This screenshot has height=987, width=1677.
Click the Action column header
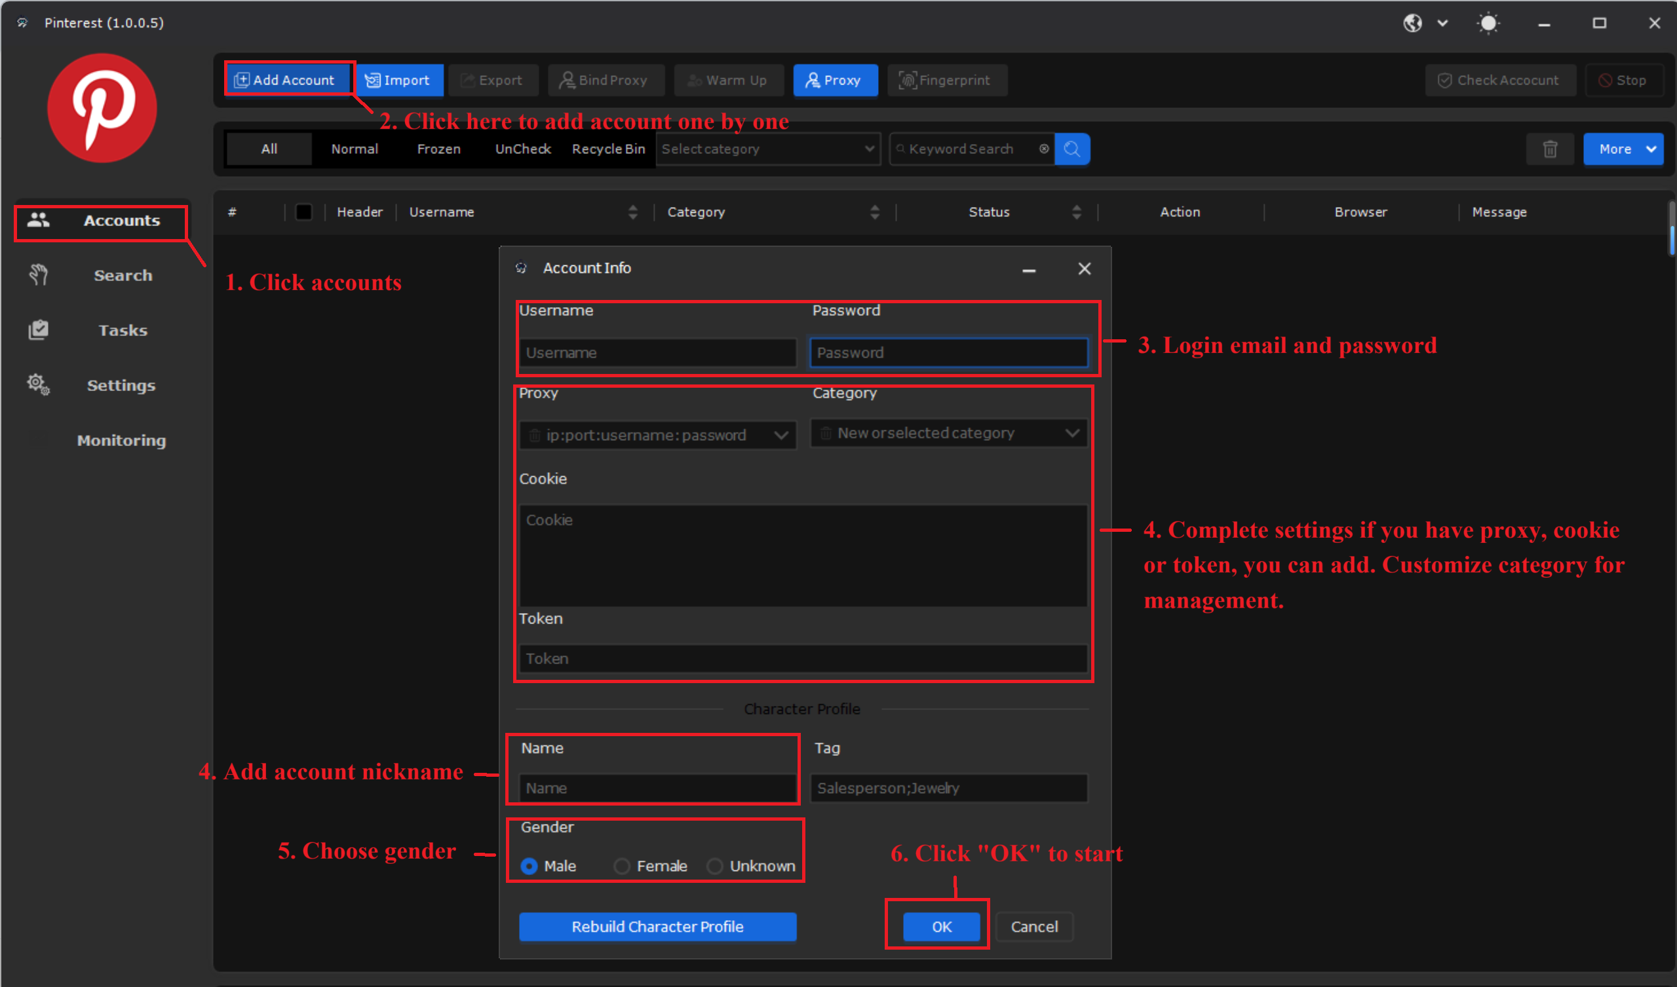coord(1180,212)
